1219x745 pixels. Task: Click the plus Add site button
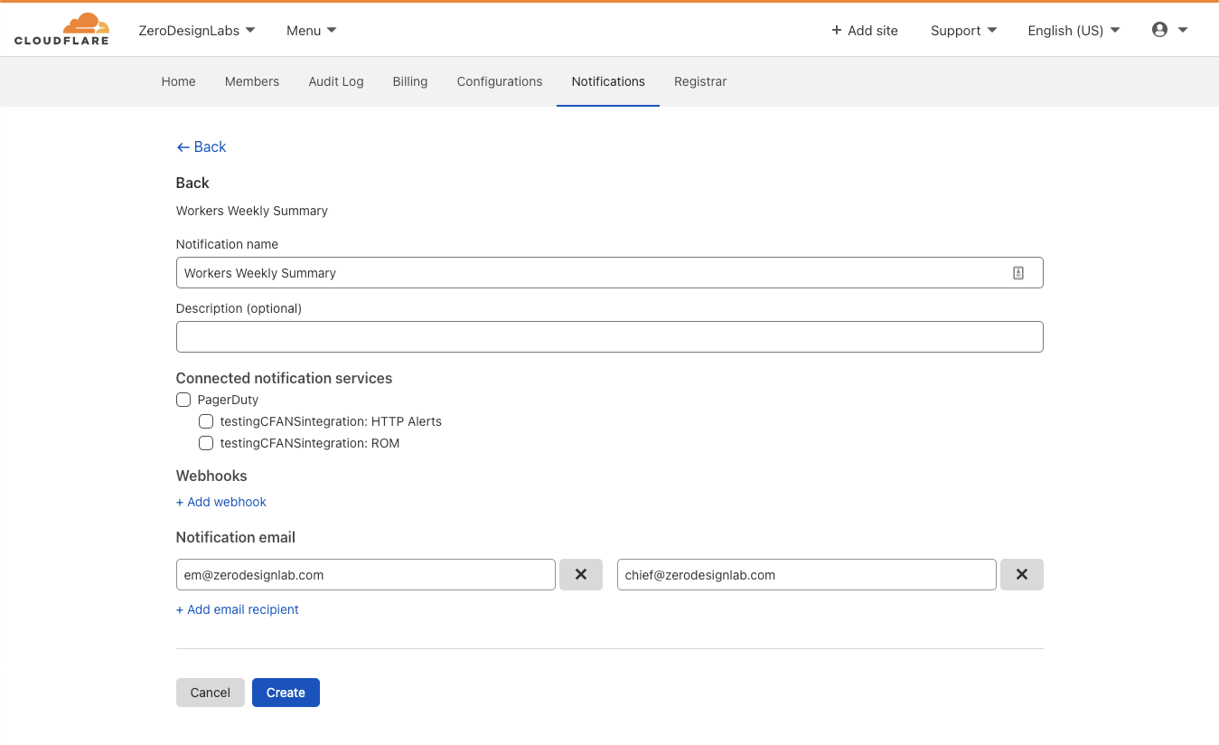(865, 31)
